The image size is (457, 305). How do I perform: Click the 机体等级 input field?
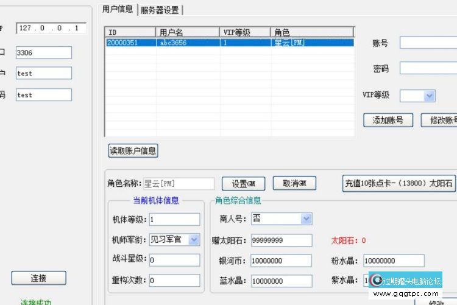click(x=174, y=219)
